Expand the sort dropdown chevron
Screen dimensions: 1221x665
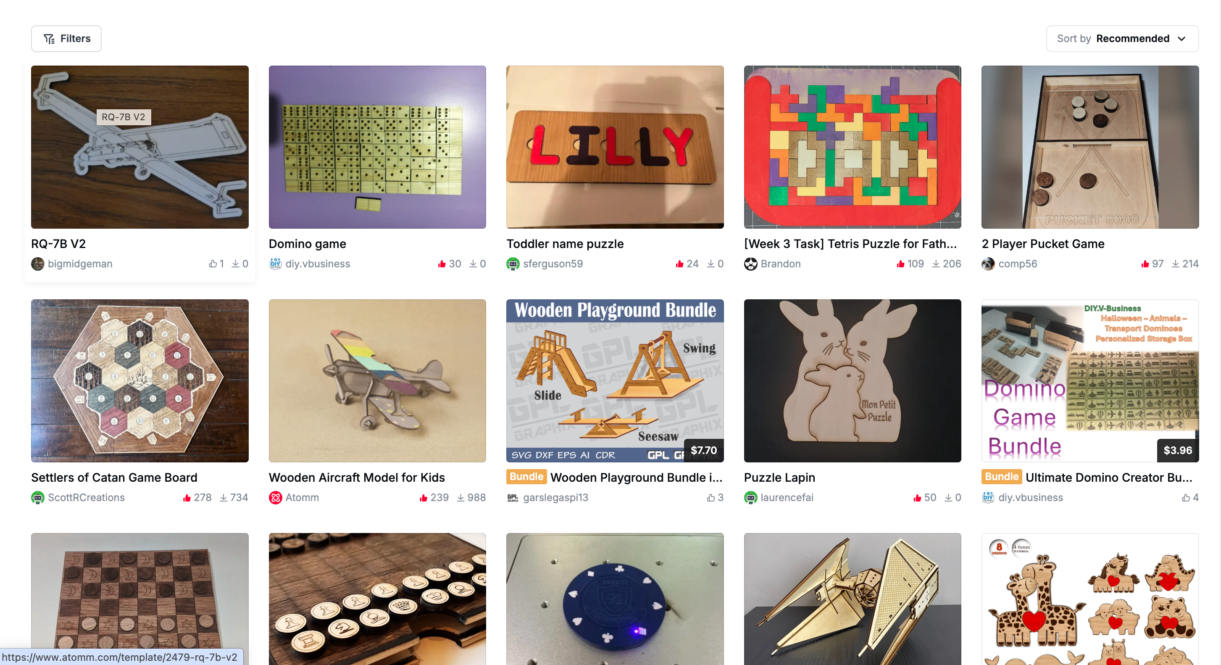tap(1182, 38)
